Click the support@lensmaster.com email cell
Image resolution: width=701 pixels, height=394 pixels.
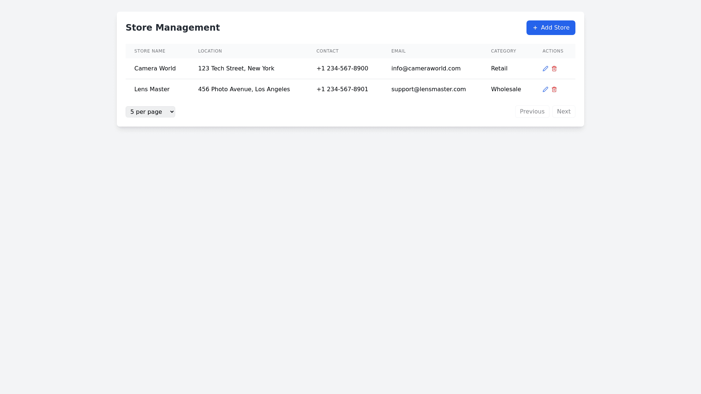click(428, 89)
